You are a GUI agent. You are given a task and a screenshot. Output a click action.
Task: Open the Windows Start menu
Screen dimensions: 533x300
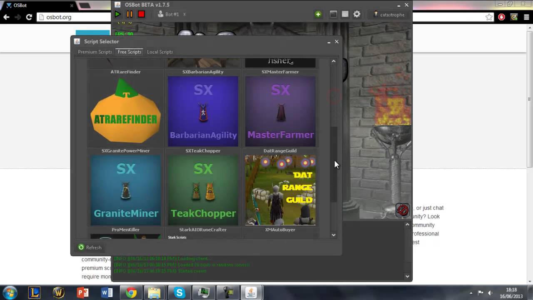point(10,292)
